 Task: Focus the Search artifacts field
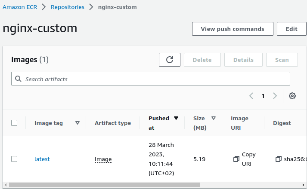[155, 79]
